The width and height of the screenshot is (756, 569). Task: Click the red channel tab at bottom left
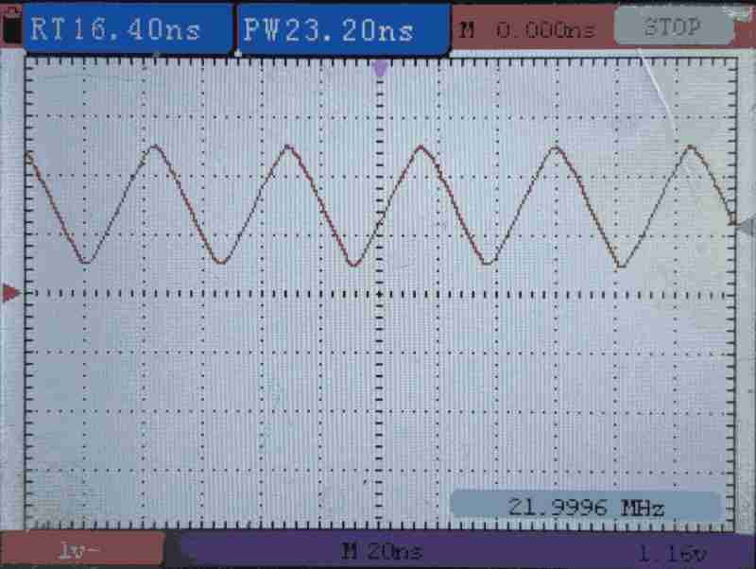tap(81, 551)
